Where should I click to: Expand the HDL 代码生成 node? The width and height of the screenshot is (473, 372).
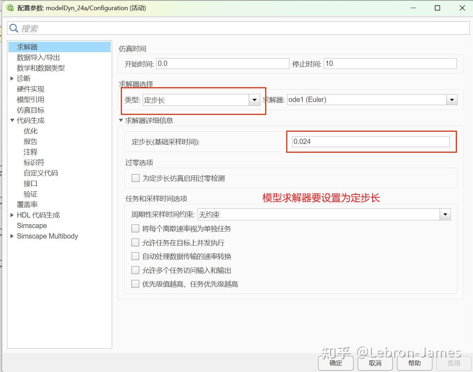[13, 215]
